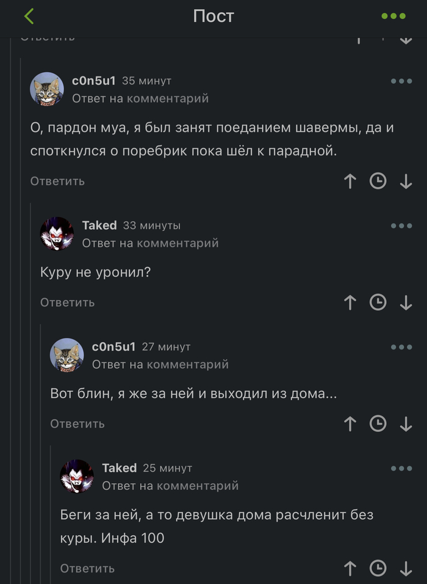Downvote the 'Вот блин' comment
This screenshot has width=427, height=584.
pyautogui.click(x=406, y=424)
